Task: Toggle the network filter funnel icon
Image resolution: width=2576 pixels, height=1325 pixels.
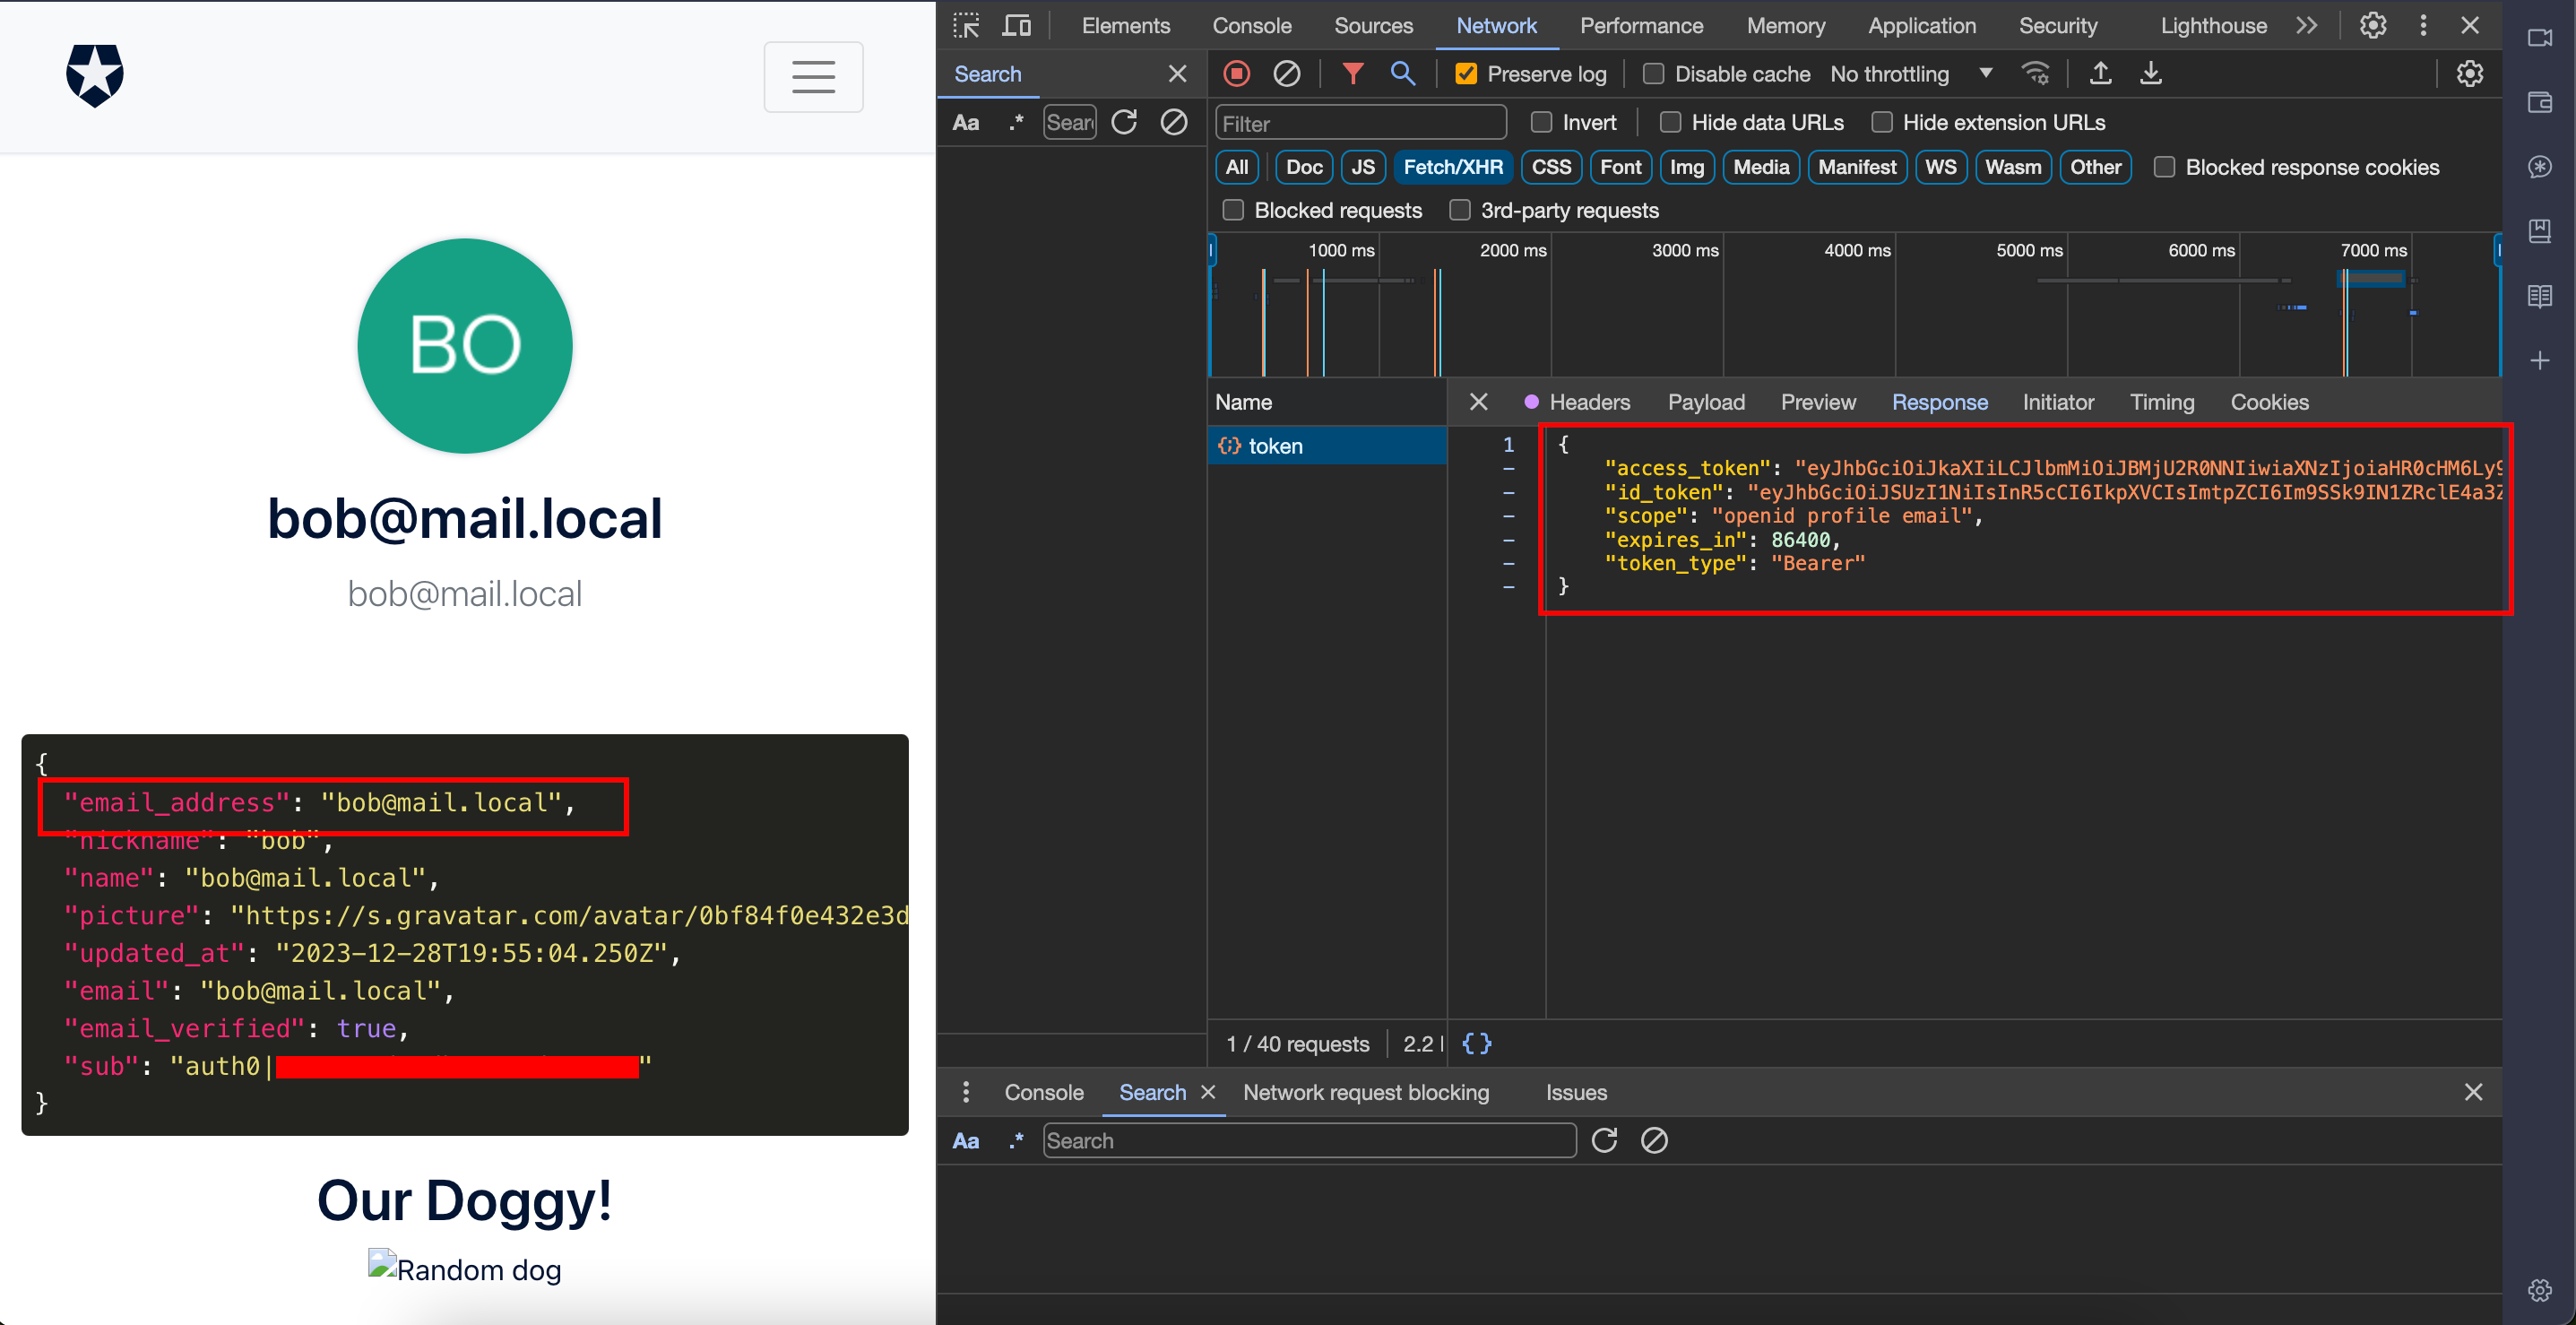Action: tap(1352, 74)
